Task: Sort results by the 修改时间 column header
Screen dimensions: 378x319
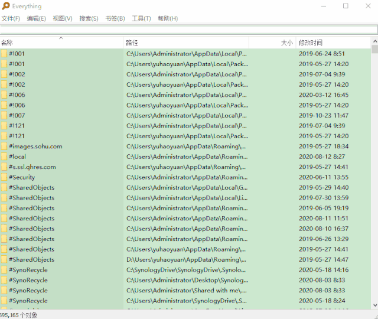Action: click(x=333, y=43)
